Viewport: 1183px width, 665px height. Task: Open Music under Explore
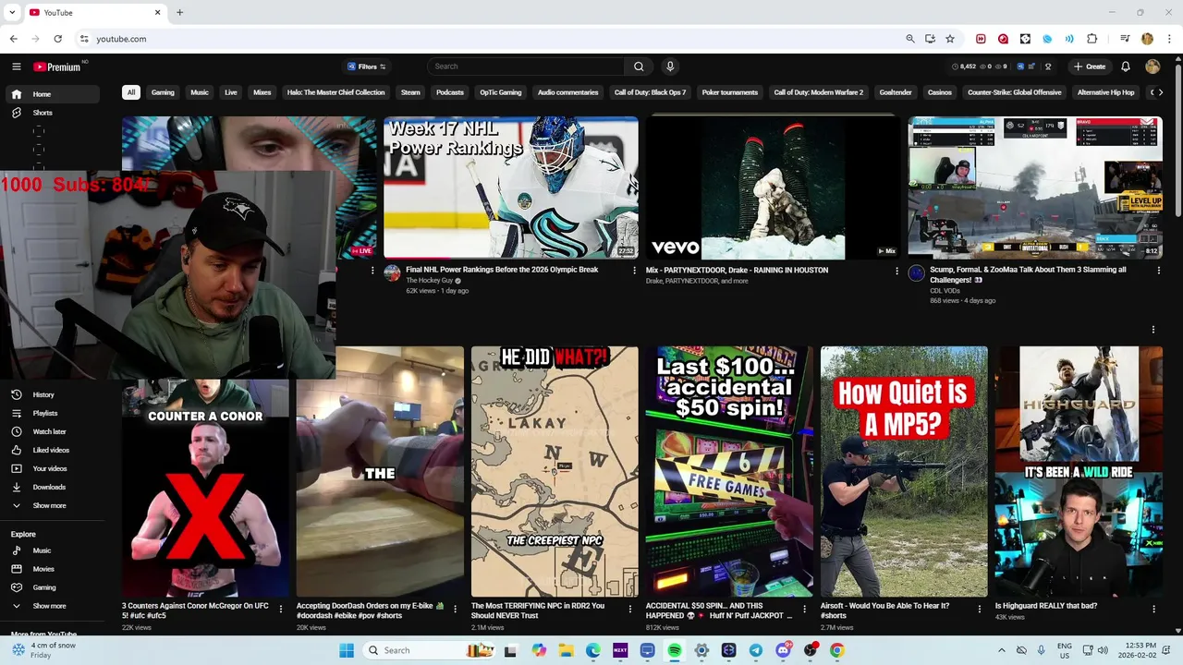click(54, 550)
